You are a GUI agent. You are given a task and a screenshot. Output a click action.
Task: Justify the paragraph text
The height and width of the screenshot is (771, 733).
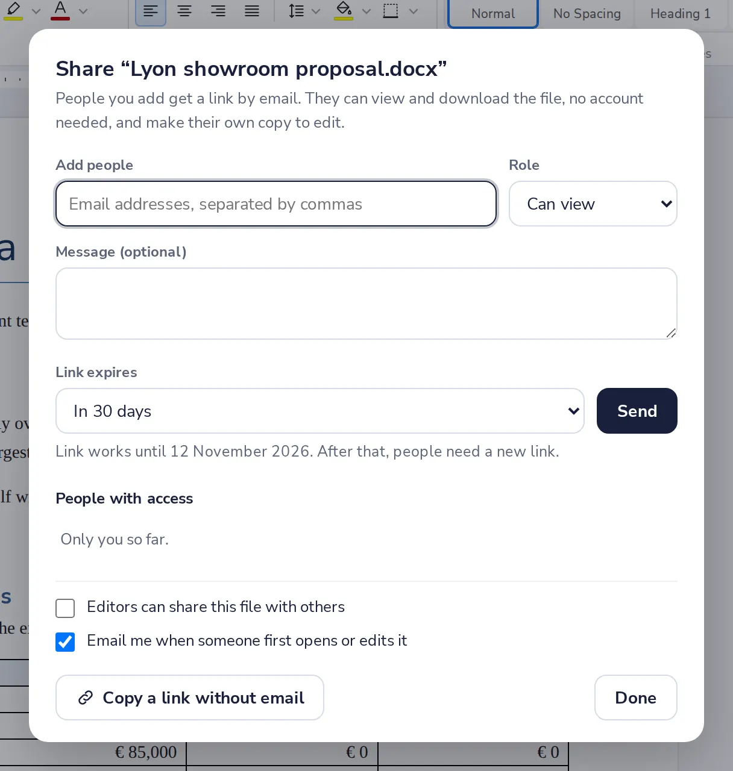pos(252,11)
